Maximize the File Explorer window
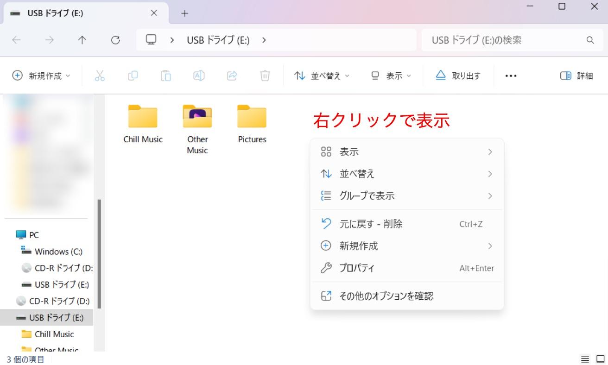This screenshot has height=365, width=608. [x=562, y=6]
